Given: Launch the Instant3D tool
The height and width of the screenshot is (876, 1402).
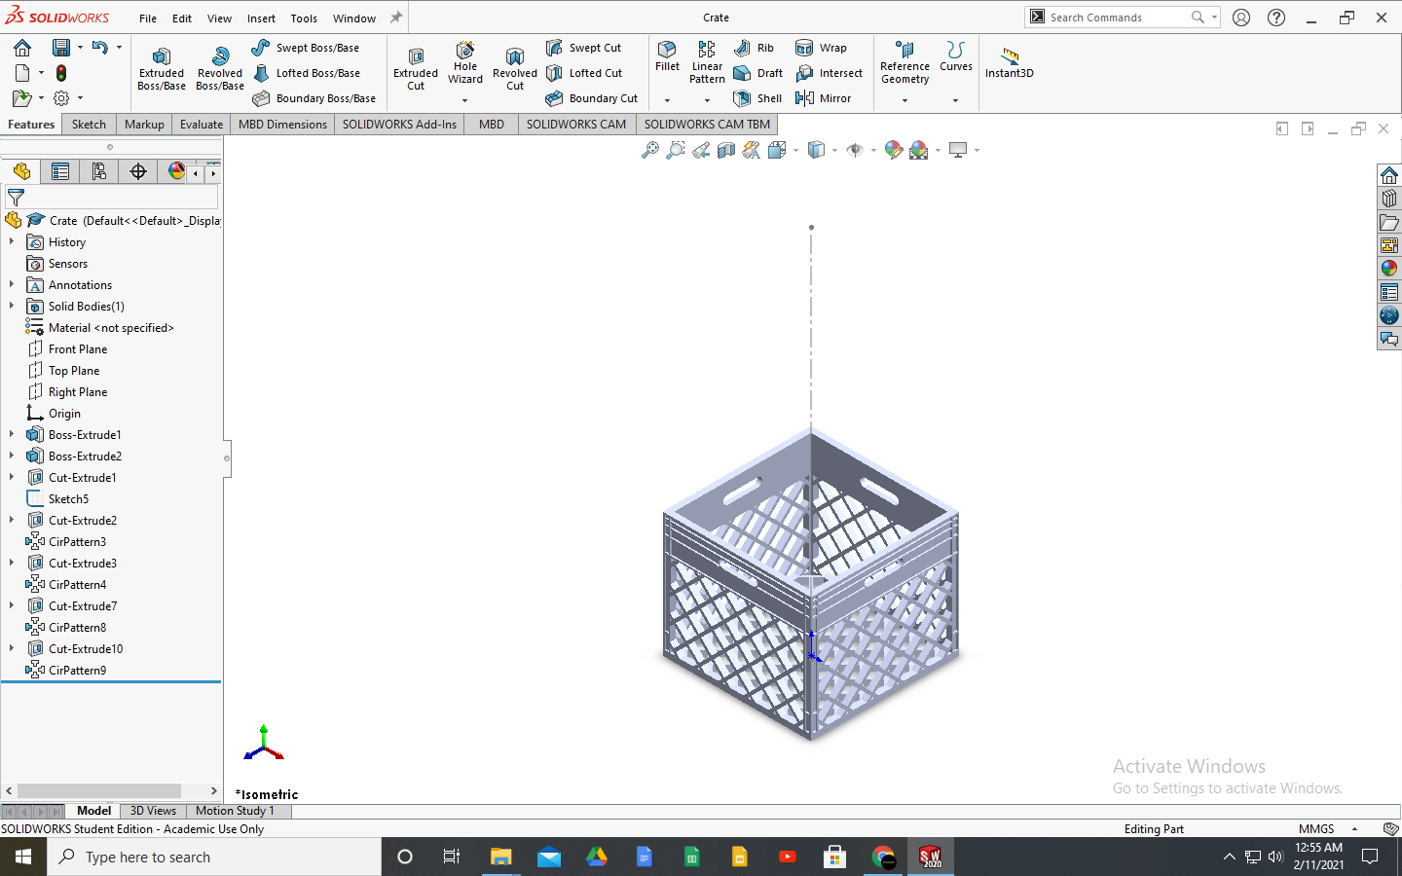Looking at the screenshot, I should coord(1010,62).
